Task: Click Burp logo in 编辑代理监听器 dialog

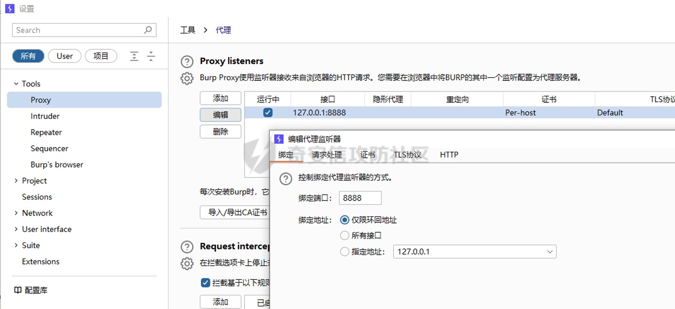Action: (279, 139)
